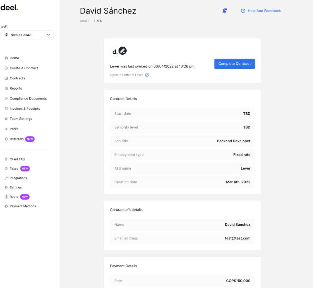Click the deel logo
Screen dimensions: 313x288
9,8
